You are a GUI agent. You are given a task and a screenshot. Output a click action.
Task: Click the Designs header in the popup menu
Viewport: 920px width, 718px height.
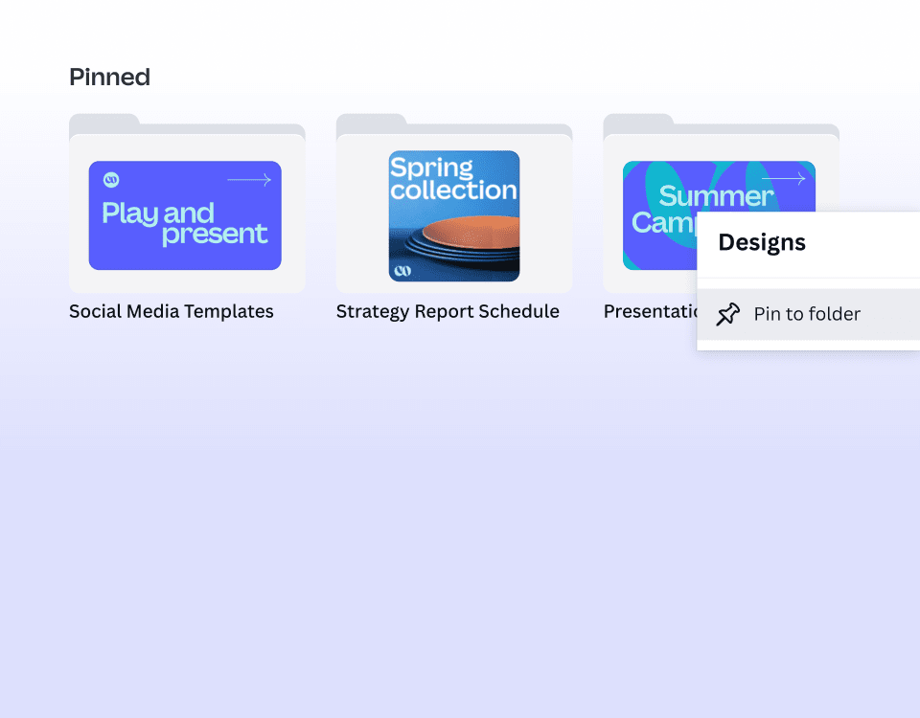point(762,243)
